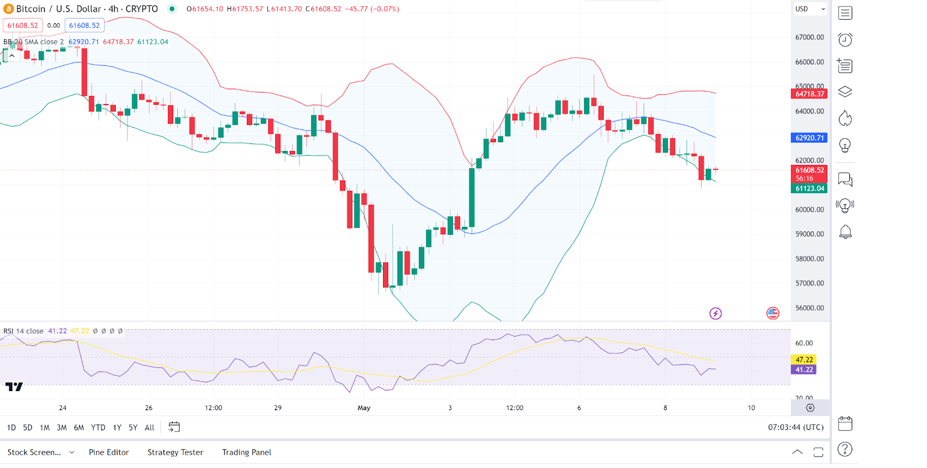
Task: Collapse the indicator legend arrow
Action: 12,56
